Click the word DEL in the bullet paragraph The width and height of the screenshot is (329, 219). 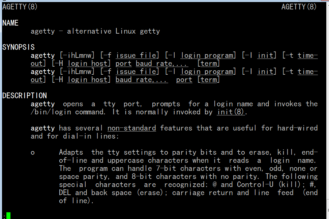65,193
